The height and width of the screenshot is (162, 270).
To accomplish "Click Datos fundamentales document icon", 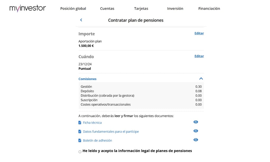I will point(80,131).
